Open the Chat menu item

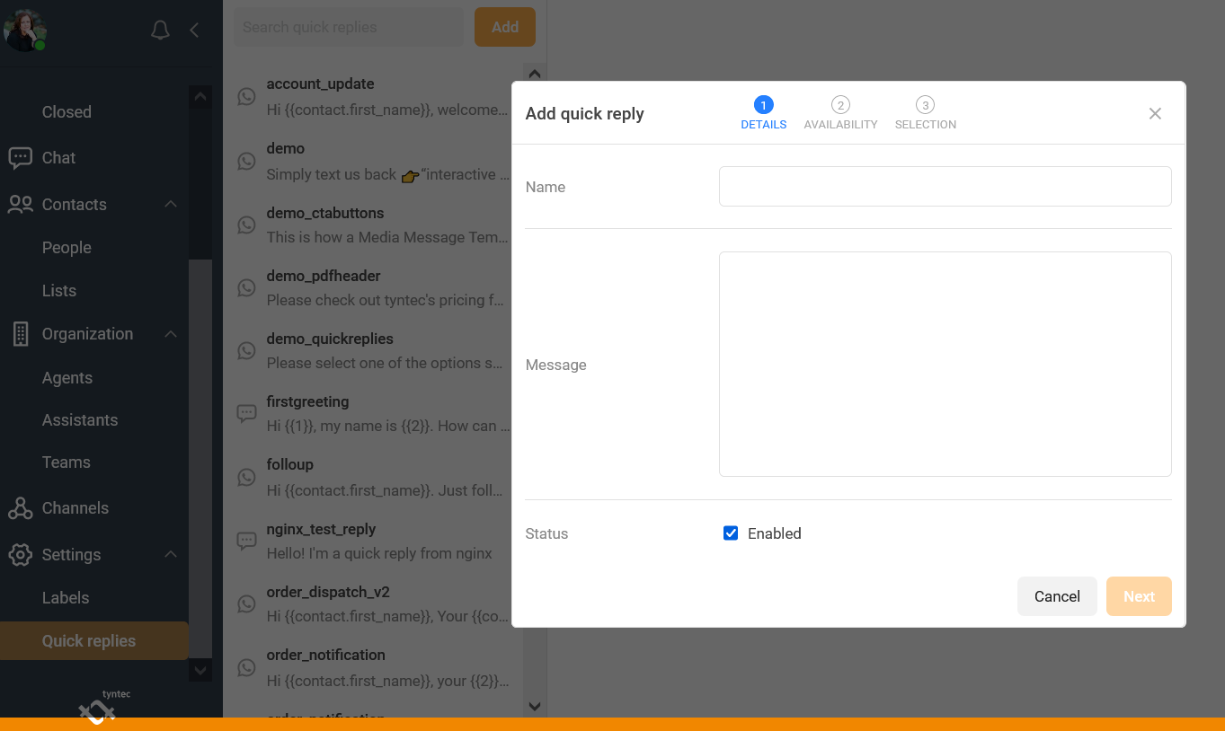pyautogui.click(x=58, y=158)
